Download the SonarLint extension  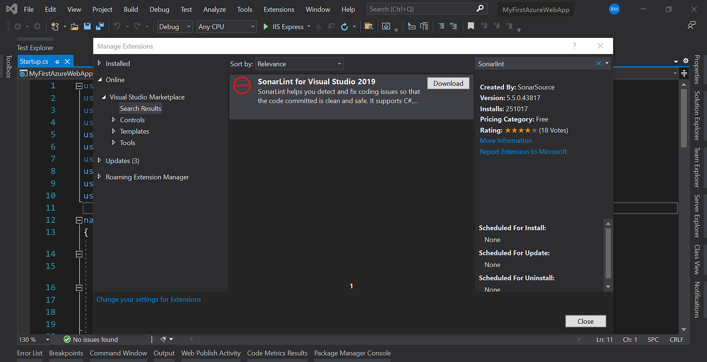pyautogui.click(x=448, y=83)
